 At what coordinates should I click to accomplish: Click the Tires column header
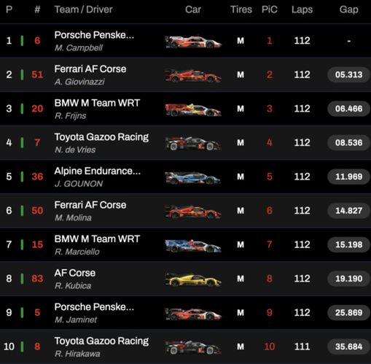pyautogui.click(x=241, y=9)
